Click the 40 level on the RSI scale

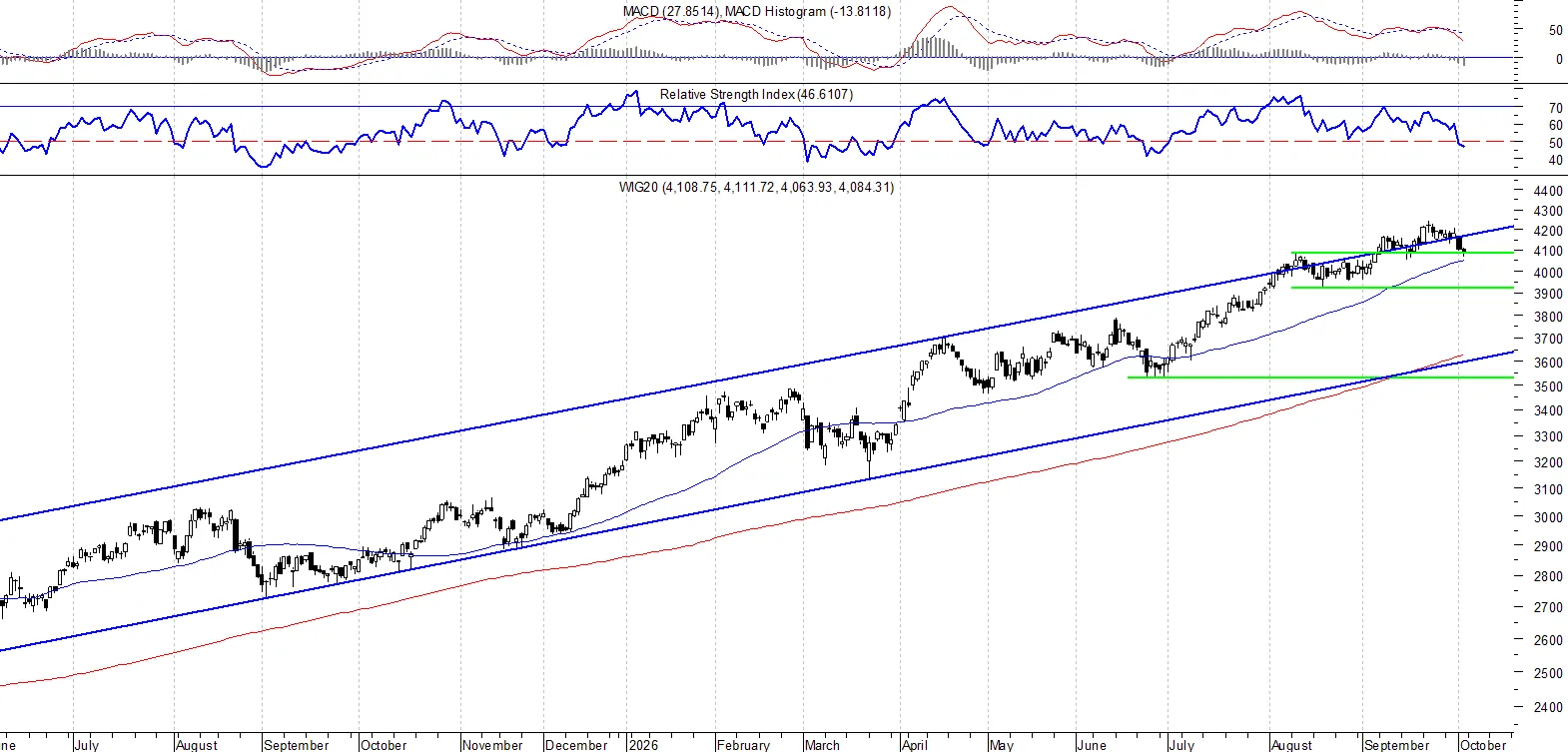(1556, 161)
